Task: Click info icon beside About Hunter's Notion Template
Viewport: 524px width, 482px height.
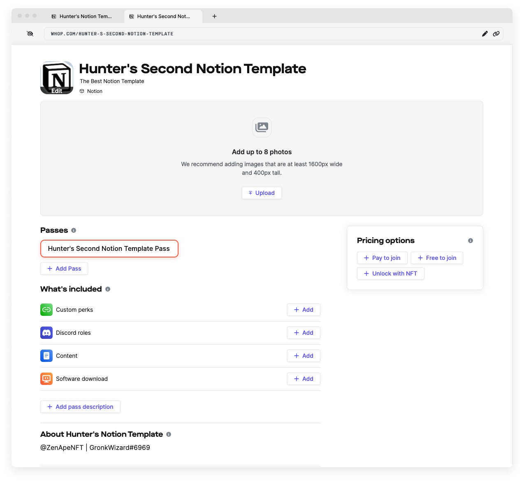Action: point(169,434)
